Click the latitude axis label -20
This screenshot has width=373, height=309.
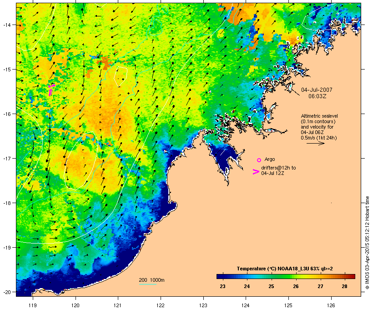(x=6, y=292)
